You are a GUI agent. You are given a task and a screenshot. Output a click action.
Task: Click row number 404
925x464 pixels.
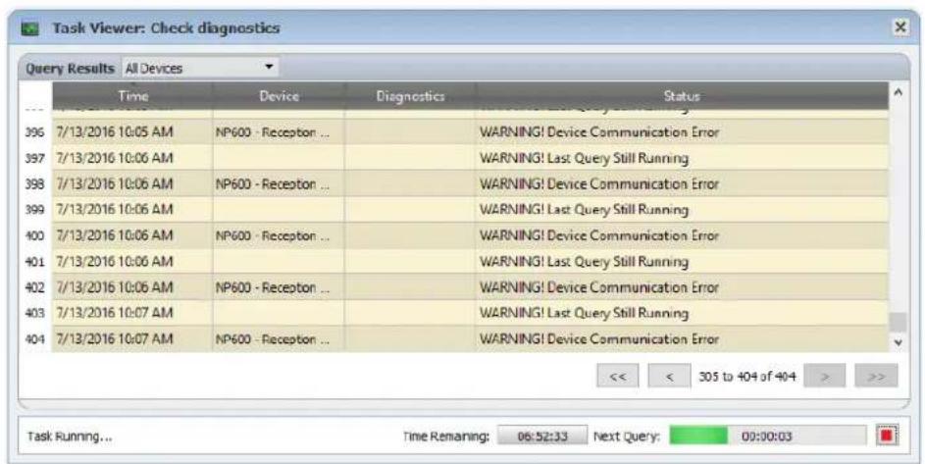[34, 340]
